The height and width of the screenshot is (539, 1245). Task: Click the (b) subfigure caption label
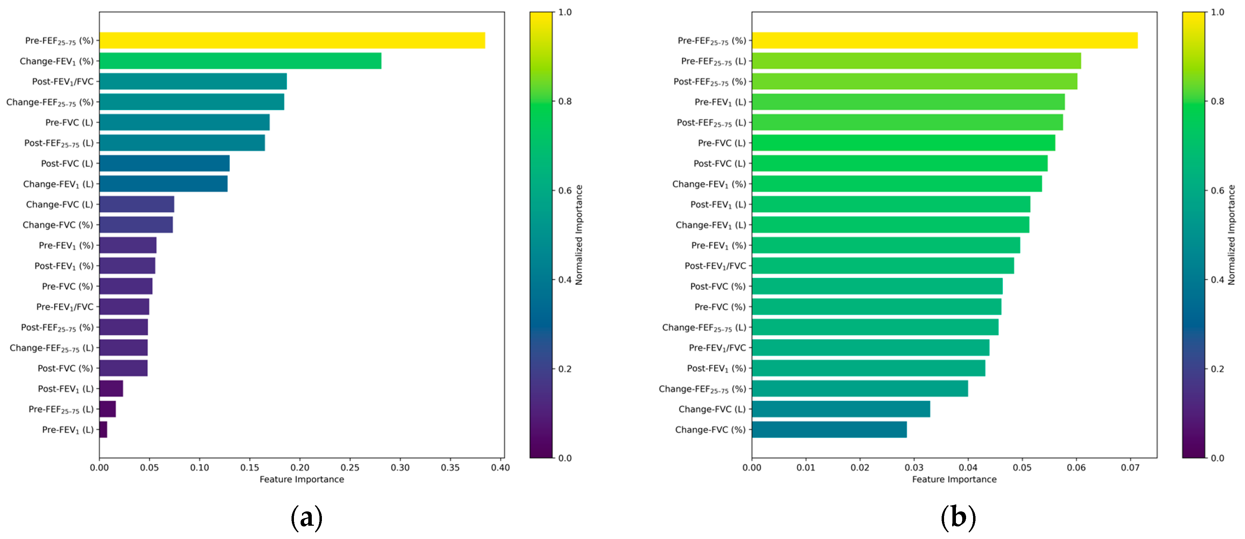(958, 518)
